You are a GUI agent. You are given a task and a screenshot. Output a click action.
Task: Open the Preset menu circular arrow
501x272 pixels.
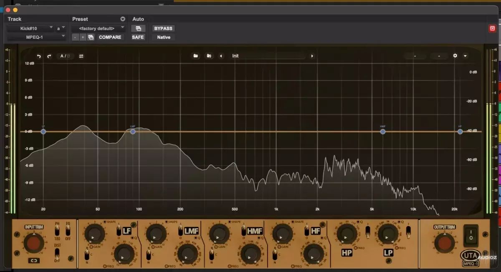[x=123, y=19]
